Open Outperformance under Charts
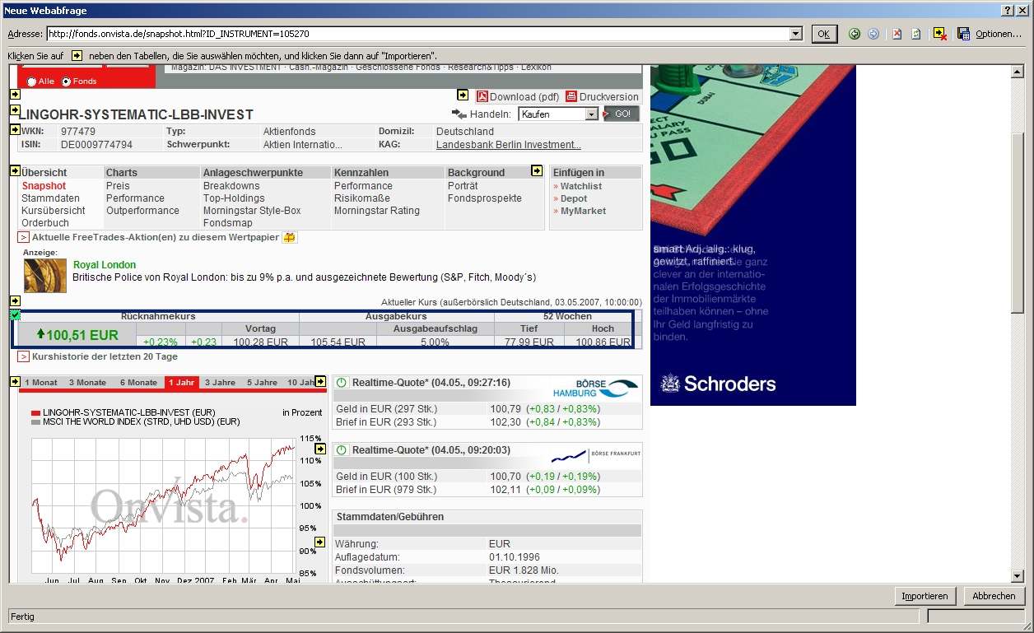1034x633 pixels. (142, 211)
